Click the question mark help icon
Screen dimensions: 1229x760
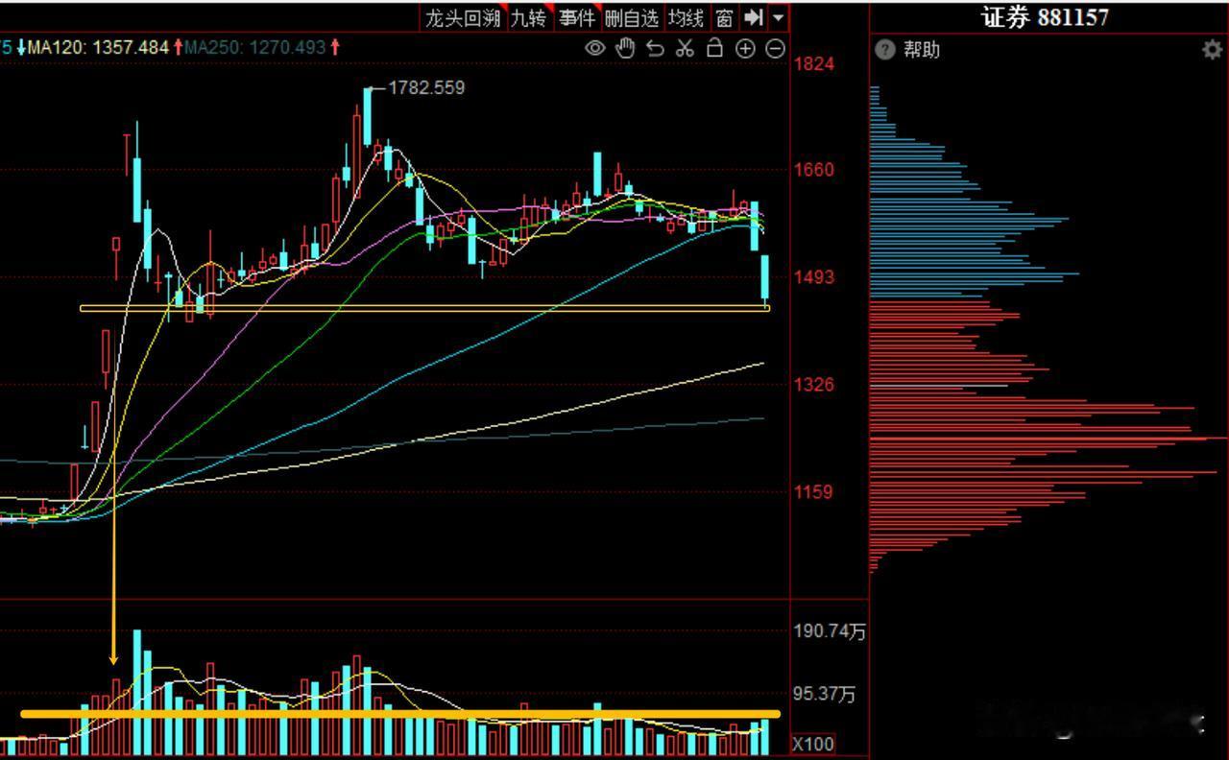click(x=885, y=50)
